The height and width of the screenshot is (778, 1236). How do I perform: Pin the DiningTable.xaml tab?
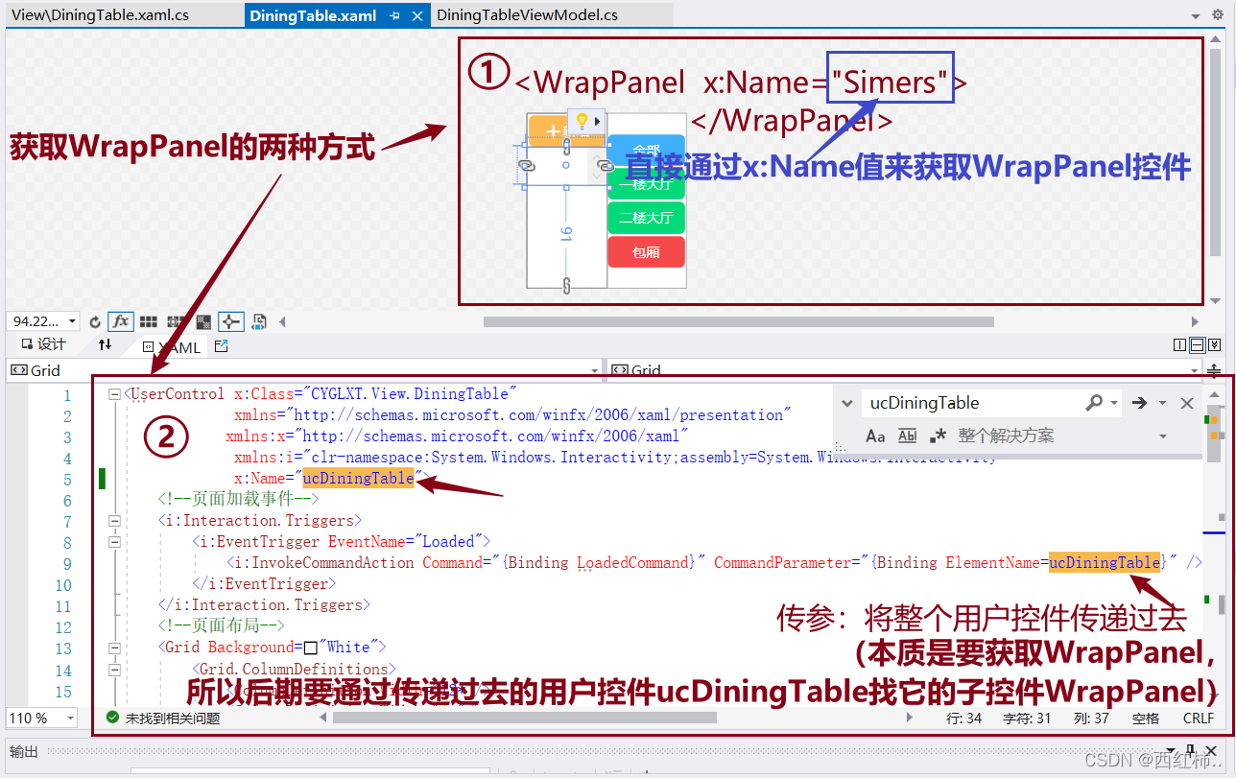(x=394, y=16)
